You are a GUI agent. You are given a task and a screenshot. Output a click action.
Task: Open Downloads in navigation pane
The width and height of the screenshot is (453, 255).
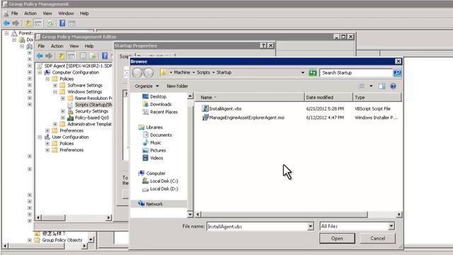click(x=157, y=104)
